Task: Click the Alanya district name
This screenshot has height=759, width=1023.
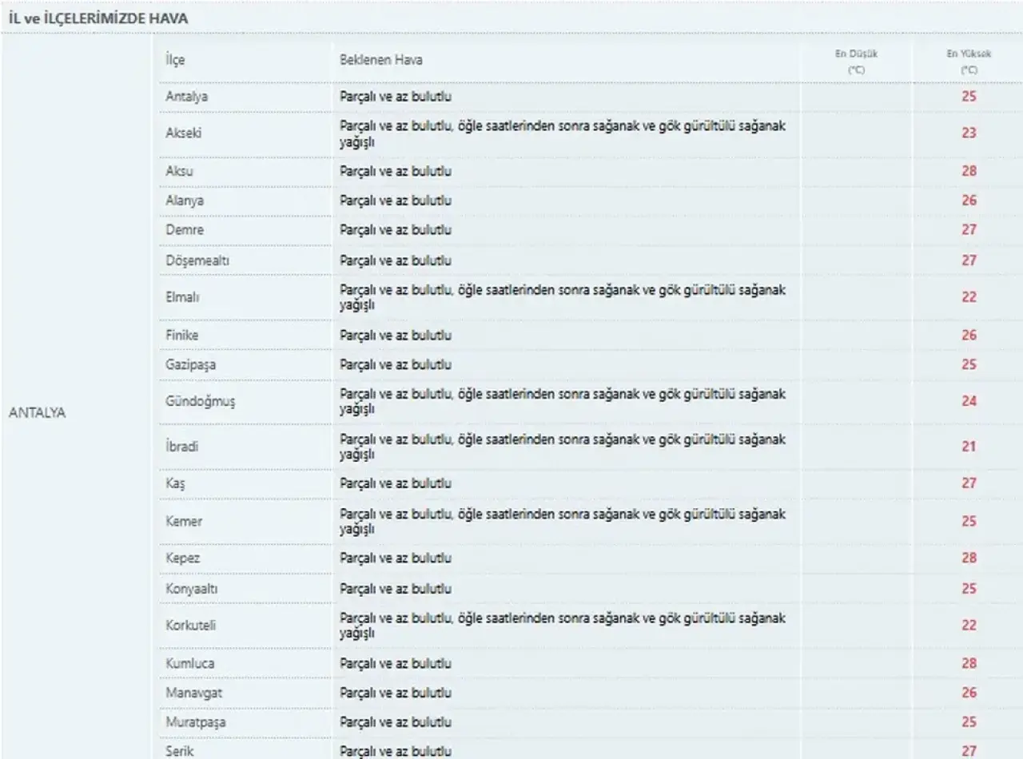Action: (x=184, y=201)
